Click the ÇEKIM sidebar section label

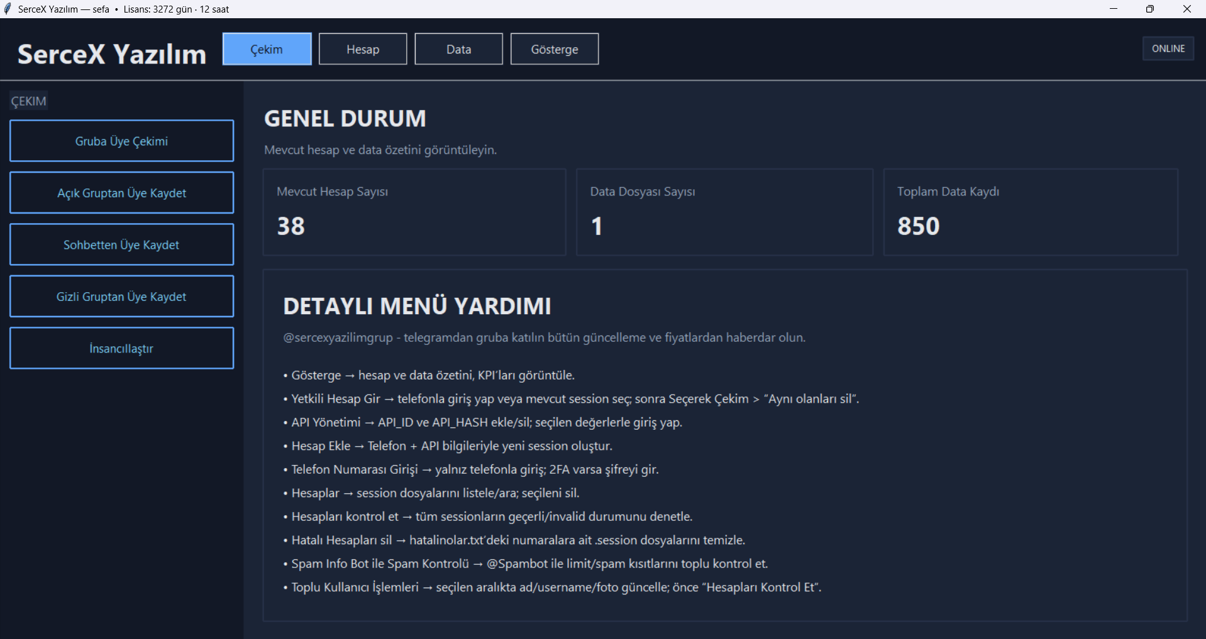point(28,101)
